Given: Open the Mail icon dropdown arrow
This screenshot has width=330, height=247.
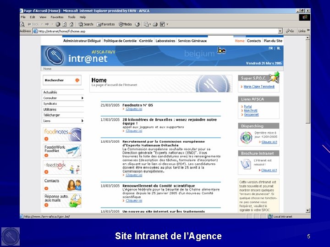Looking at the screenshot, I should [150, 24].
